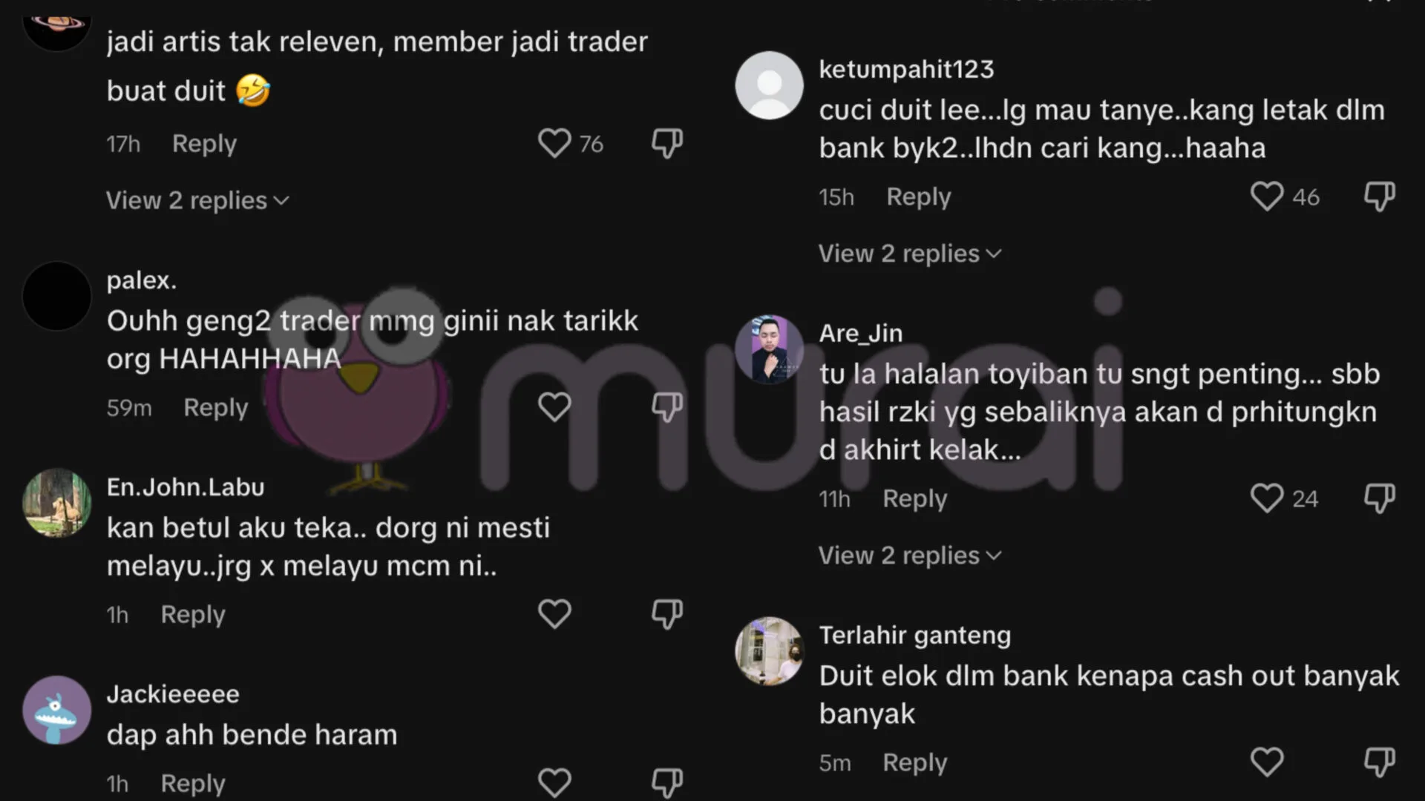The width and height of the screenshot is (1425, 801).
Task: Expand 2 replies under trader comment
Action: click(197, 200)
